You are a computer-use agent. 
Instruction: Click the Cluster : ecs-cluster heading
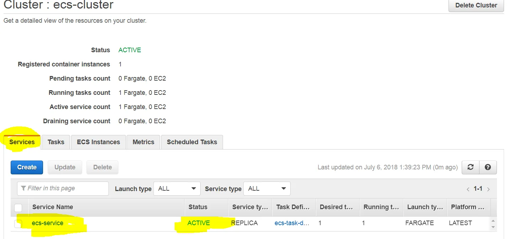click(x=59, y=5)
